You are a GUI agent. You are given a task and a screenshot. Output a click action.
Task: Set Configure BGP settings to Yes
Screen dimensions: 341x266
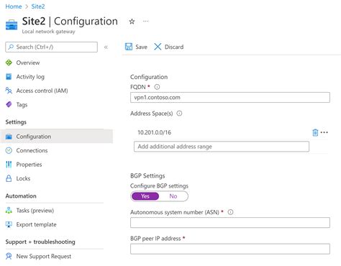[x=145, y=196]
